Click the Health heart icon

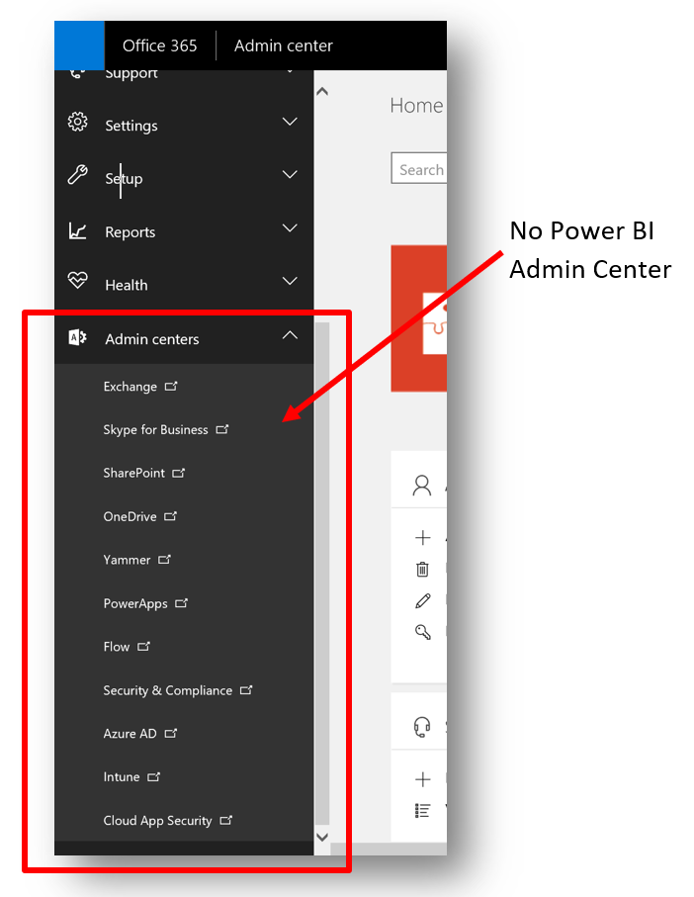pos(78,280)
